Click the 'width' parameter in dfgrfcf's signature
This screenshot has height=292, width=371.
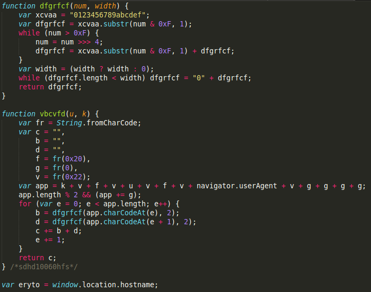click(x=105, y=6)
